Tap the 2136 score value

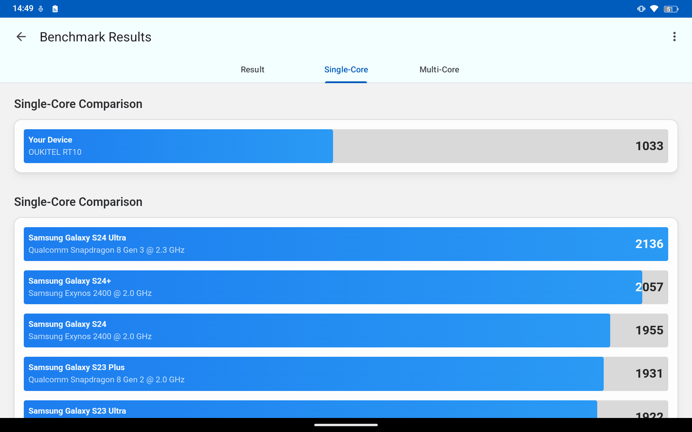[649, 244]
